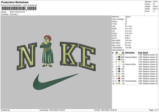Select the Natural White description
This screenshot has width=159, height=112.
coord(130,64)
